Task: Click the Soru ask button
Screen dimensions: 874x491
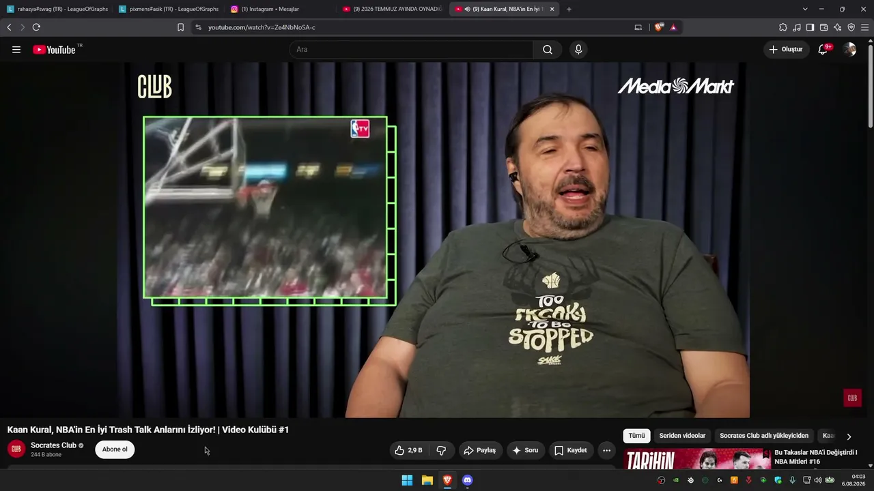Action: [x=526, y=450]
